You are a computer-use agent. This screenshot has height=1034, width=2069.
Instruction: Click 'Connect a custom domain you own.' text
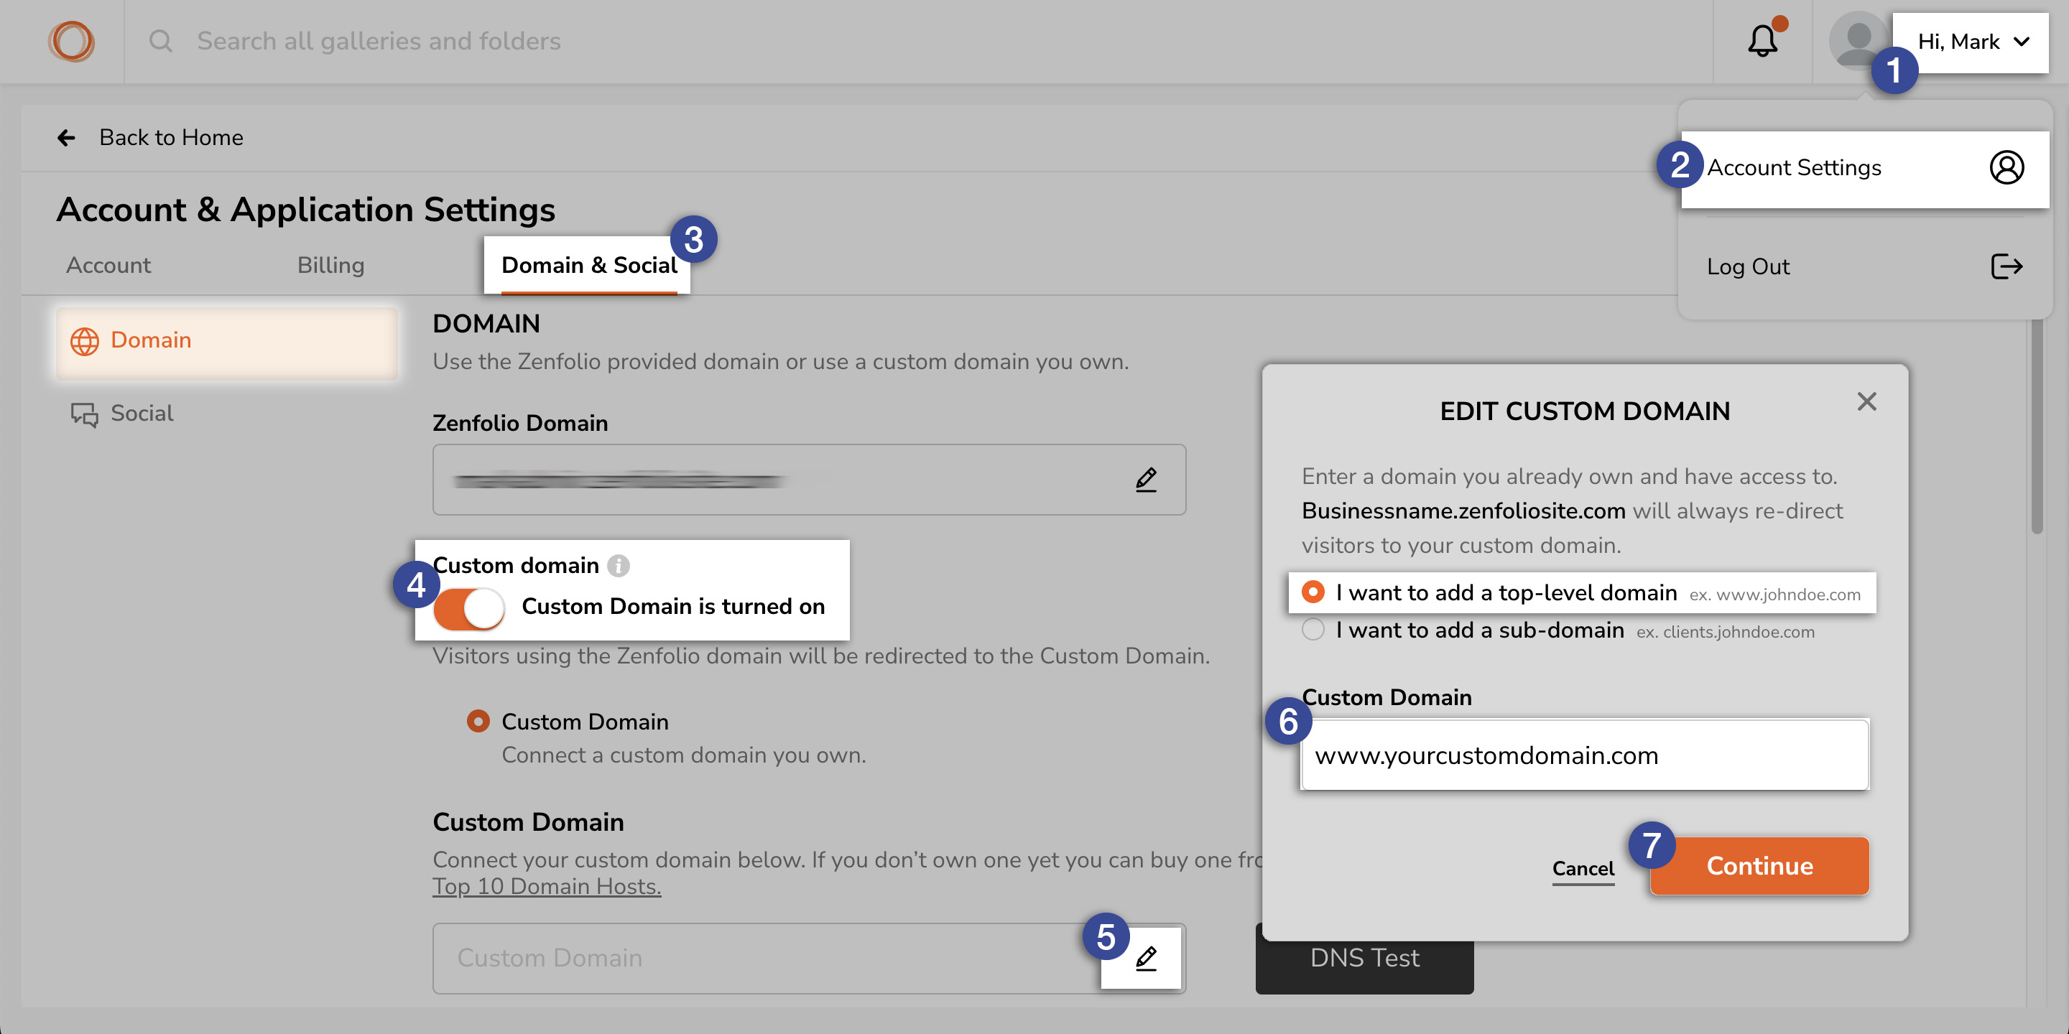(x=683, y=755)
